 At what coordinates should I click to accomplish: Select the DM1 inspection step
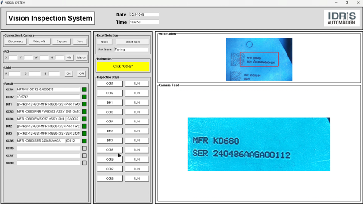coord(110,103)
